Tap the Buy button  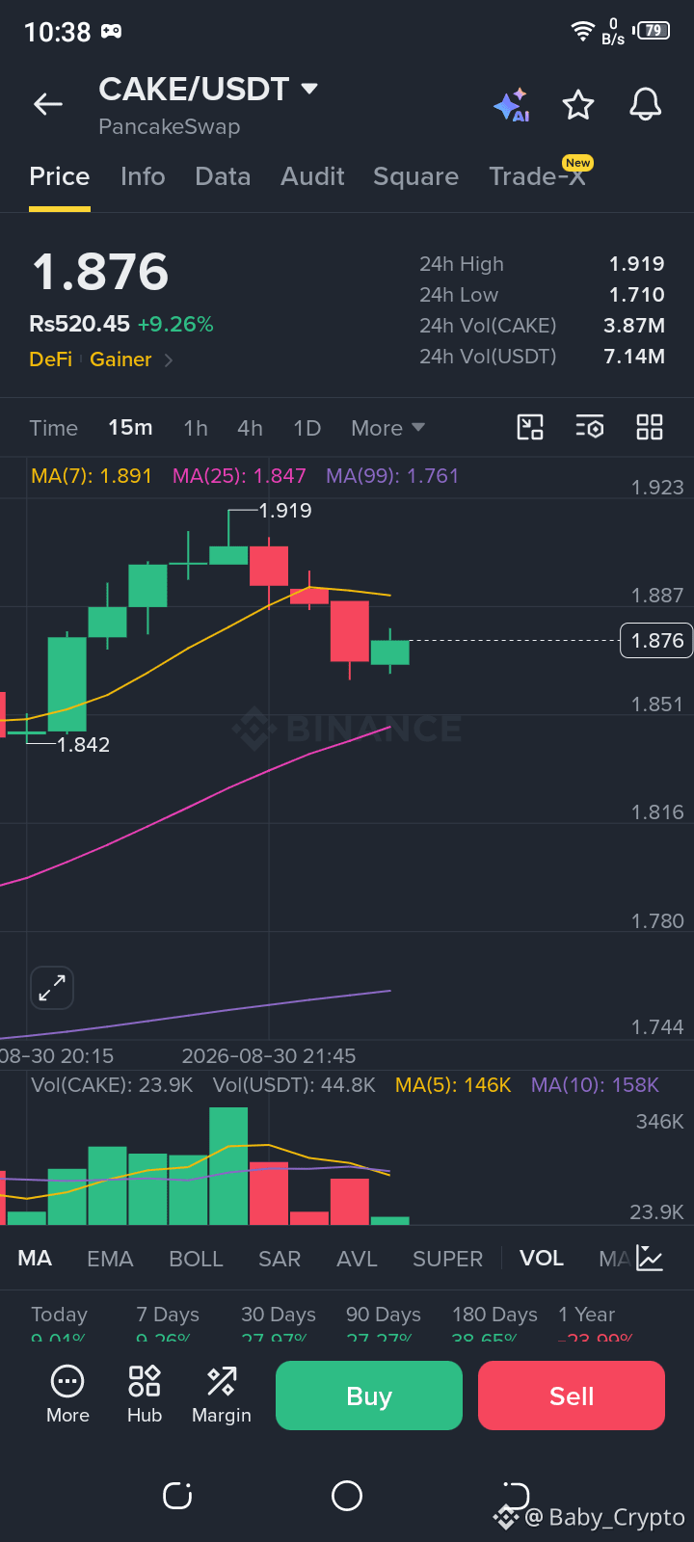coord(369,1396)
